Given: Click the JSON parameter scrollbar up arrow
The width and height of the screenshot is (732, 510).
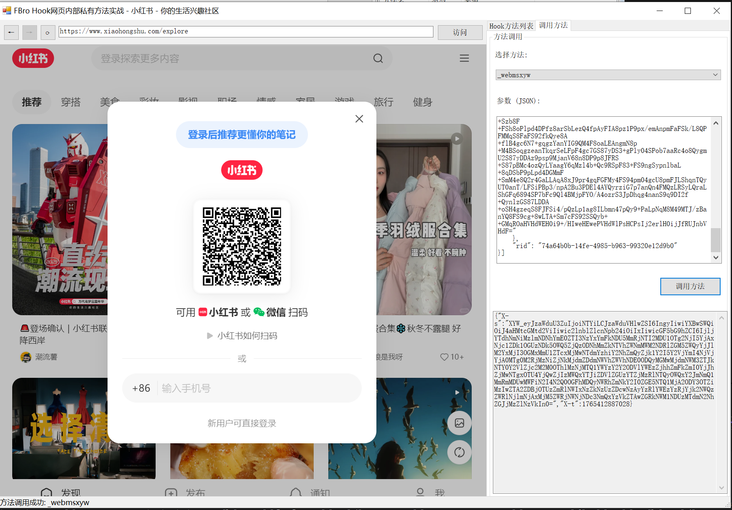Looking at the screenshot, I should point(716,122).
